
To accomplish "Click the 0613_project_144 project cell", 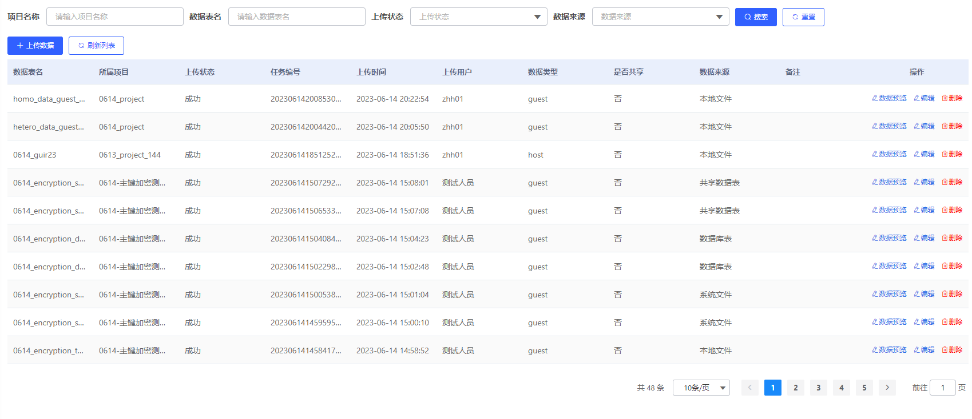I will tap(130, 155).
